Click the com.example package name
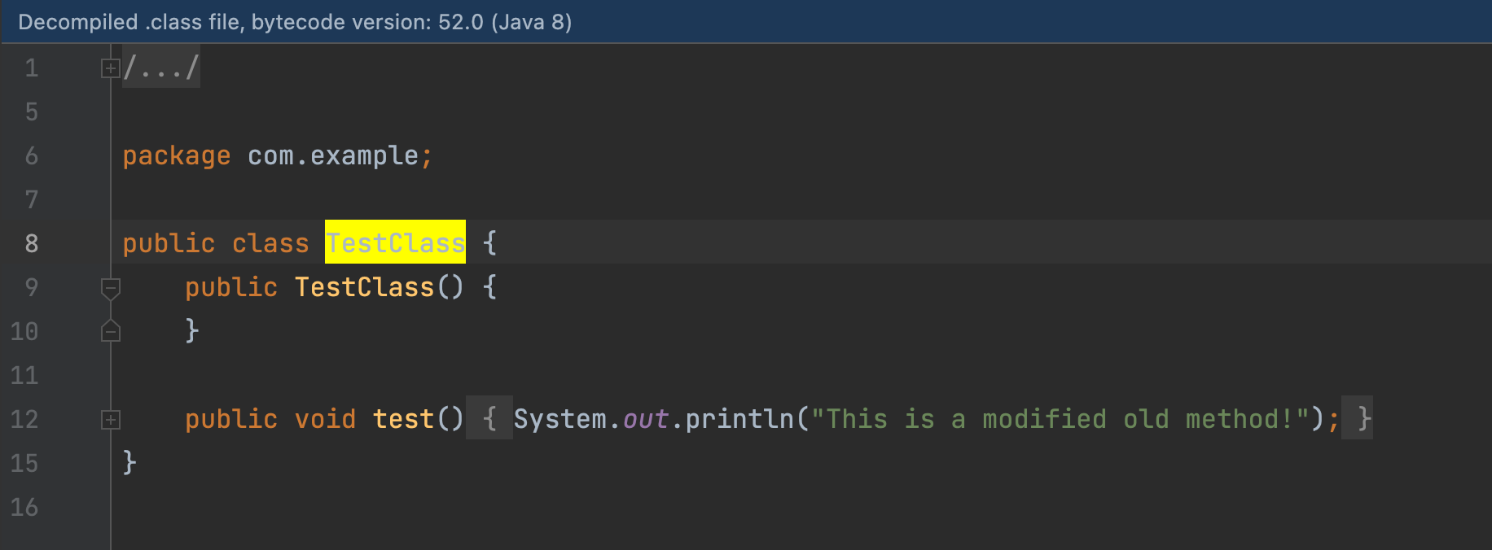 [332, 155]
